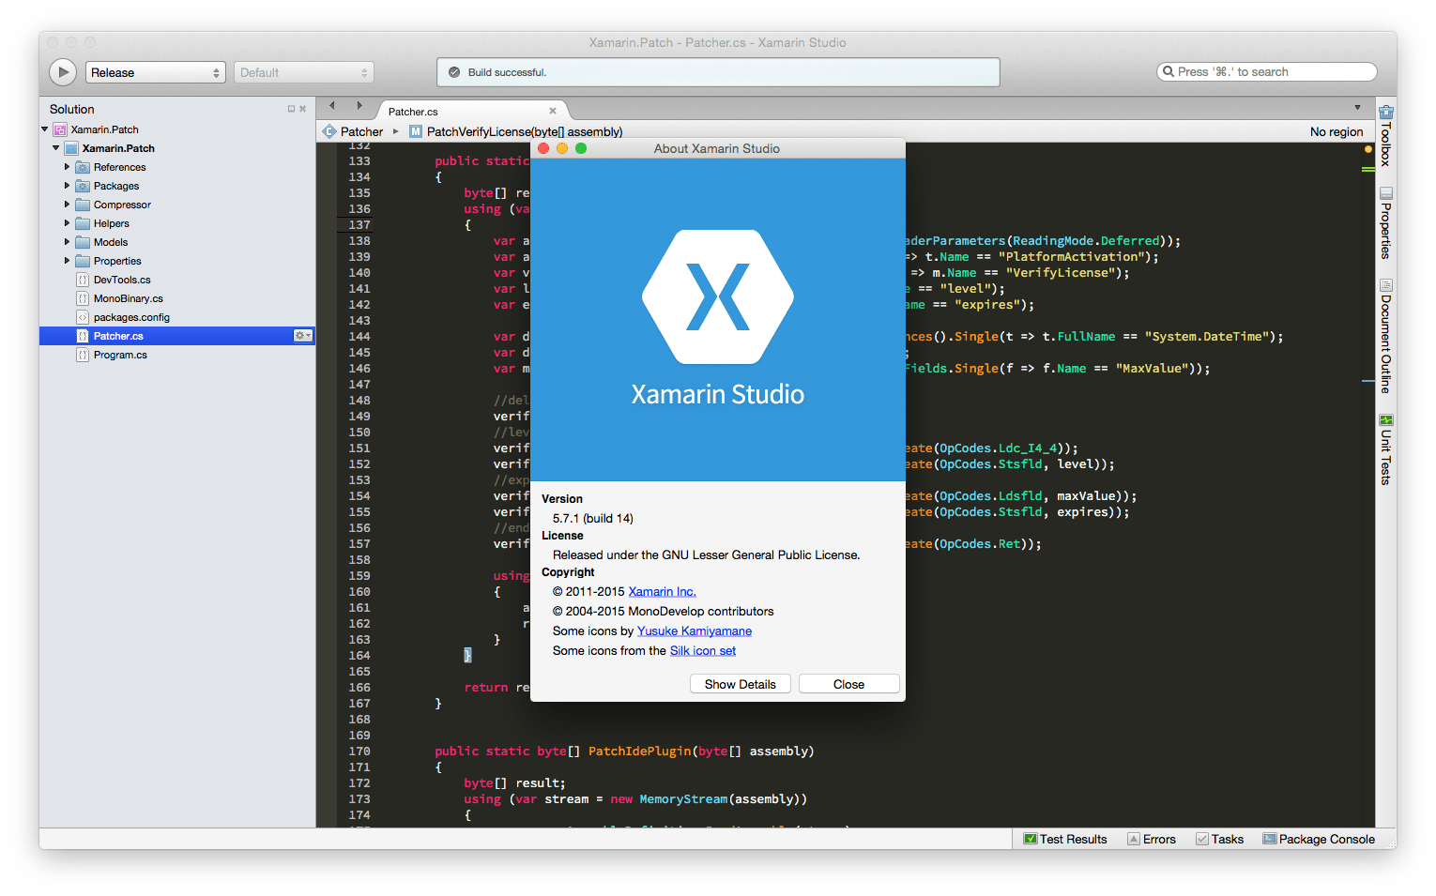1436x896 pixels.
Task: Select the References folder icon
Action: coord(83,167)
